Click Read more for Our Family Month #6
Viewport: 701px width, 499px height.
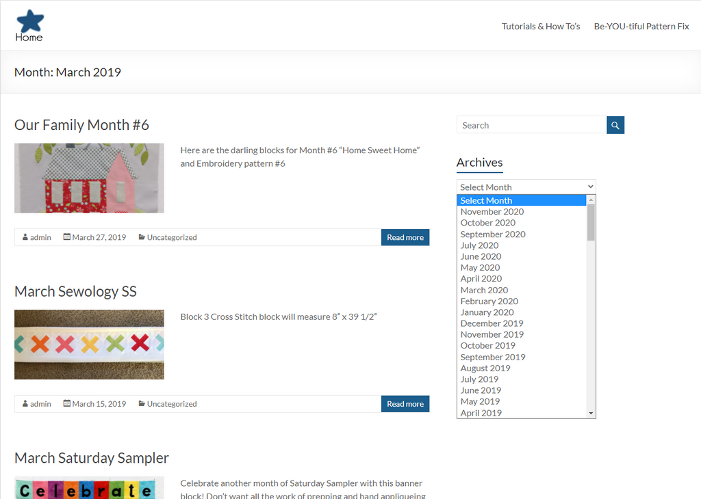coord(405,237)
